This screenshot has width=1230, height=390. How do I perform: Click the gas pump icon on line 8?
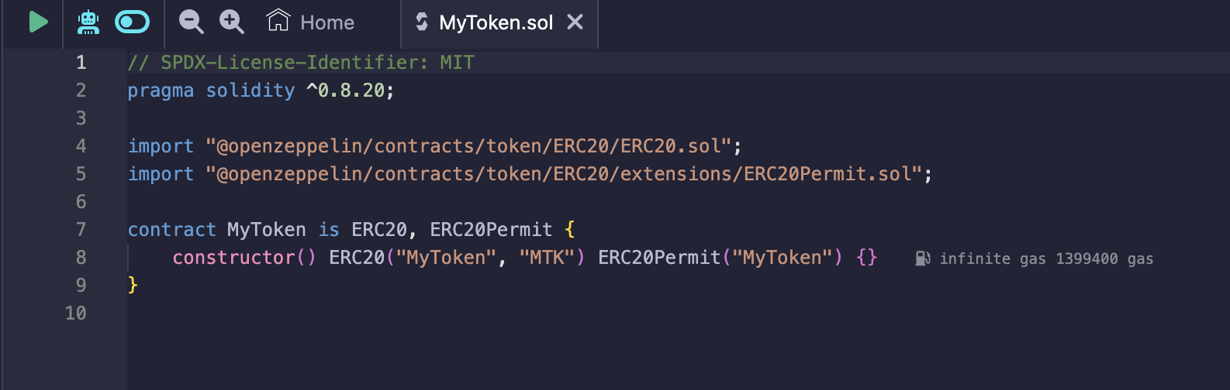(922, 258)
